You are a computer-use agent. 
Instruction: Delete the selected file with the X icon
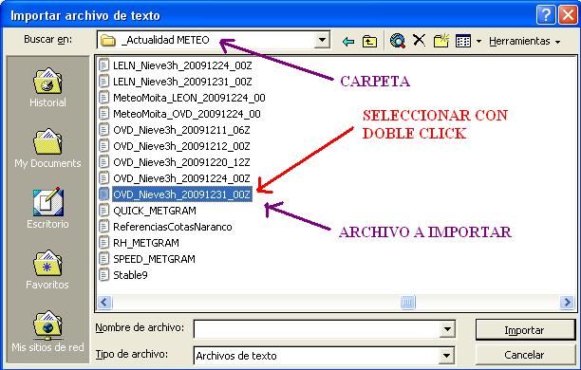coord(419,40)
